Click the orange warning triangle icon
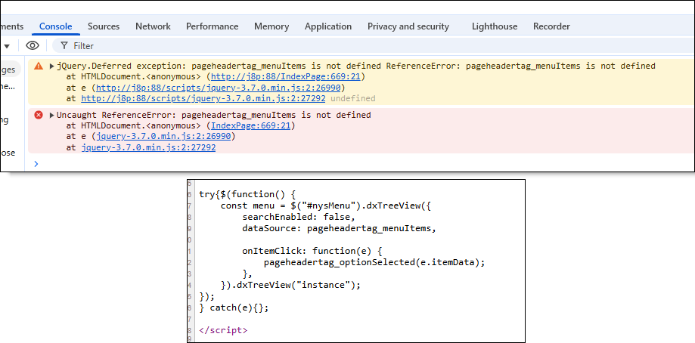 [x=39, y=66]
